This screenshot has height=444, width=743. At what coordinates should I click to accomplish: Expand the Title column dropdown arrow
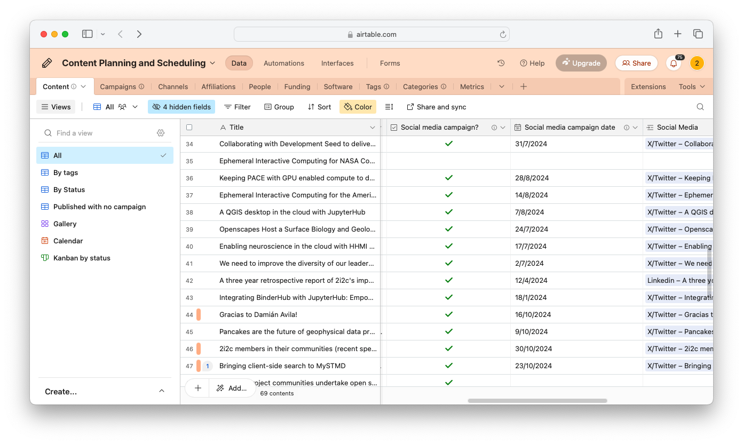[x=372, y=128]
